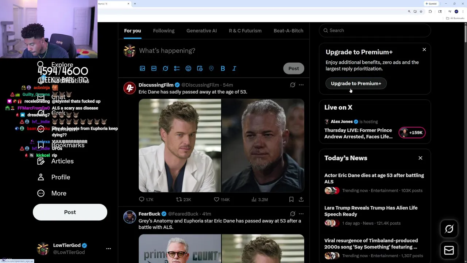Add a poll to the post
The height and width of the screenshot is (263, 467).
(177, 68)
